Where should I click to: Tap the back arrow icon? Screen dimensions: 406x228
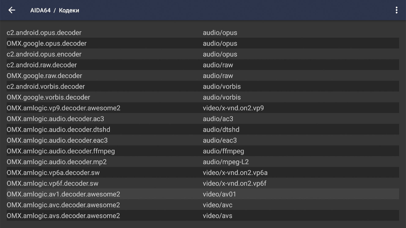[x=12, y=10]
